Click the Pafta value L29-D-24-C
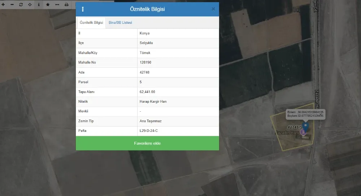This screenshot has height=196, width=361. click(149, 131)
